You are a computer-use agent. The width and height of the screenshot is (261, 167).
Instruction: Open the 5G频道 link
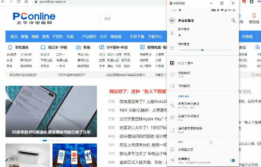[x=11, y=54]
